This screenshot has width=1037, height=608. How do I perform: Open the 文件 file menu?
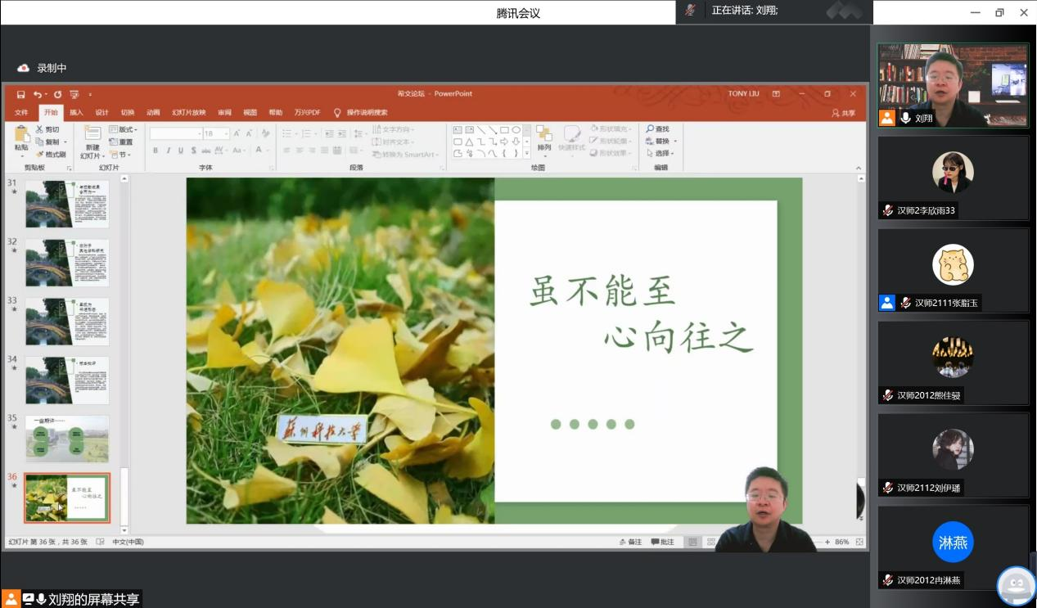pos(21,113)
